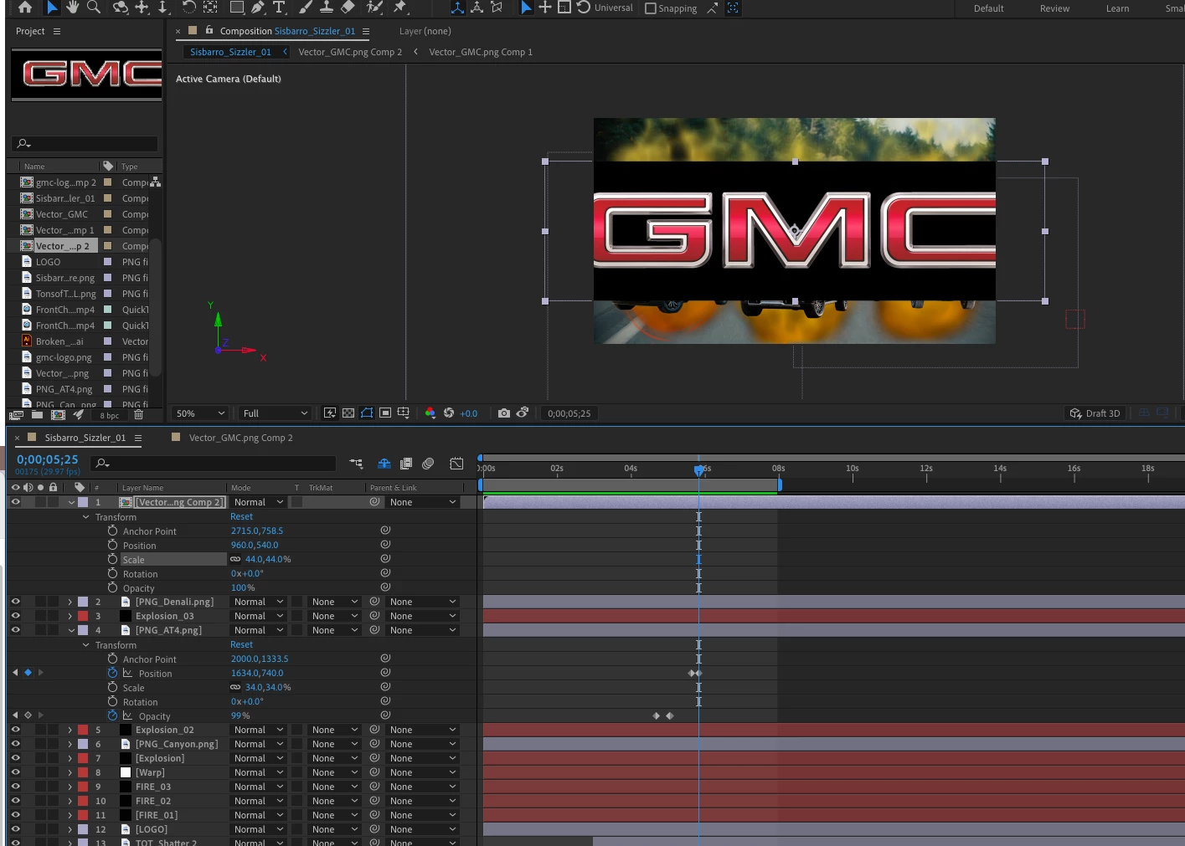Toggle the Position stopwatch on PNG_AT4.png

112,673
